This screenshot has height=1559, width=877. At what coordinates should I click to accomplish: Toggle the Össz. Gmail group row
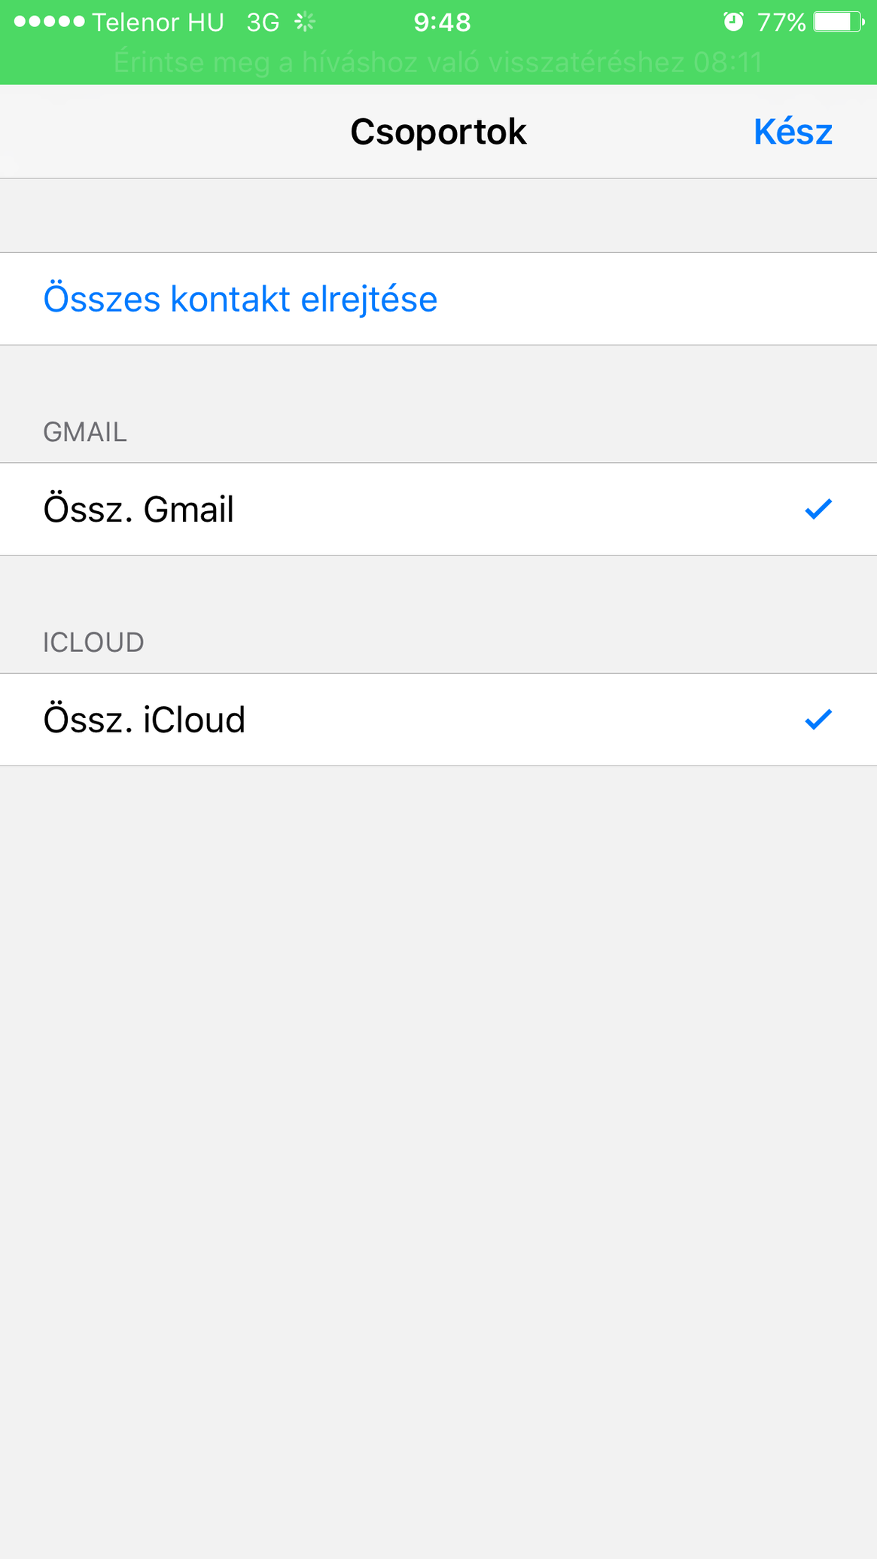click(x=438, y=510)
